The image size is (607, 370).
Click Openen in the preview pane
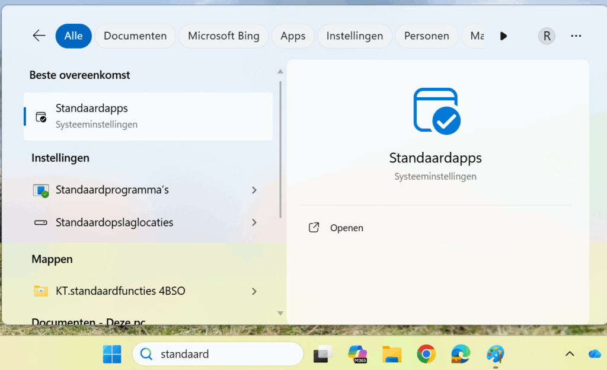346,228
